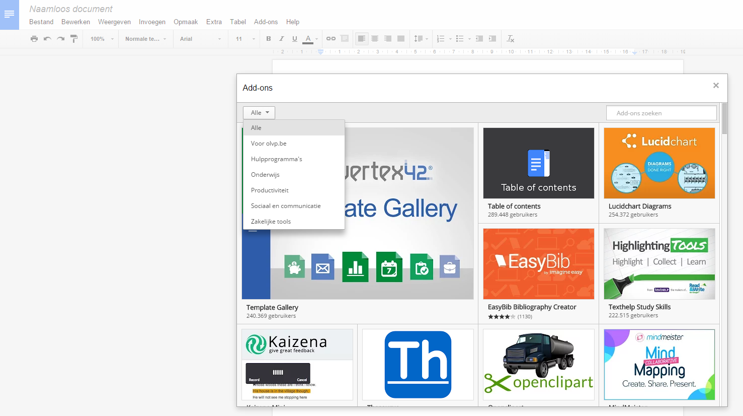
Task: Select Hulpprogramma's category
Action: (294, 159)
